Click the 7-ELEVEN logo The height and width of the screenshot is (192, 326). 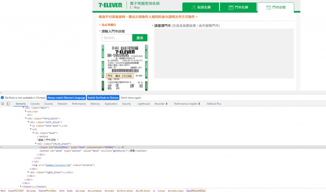tap(110, 5)
